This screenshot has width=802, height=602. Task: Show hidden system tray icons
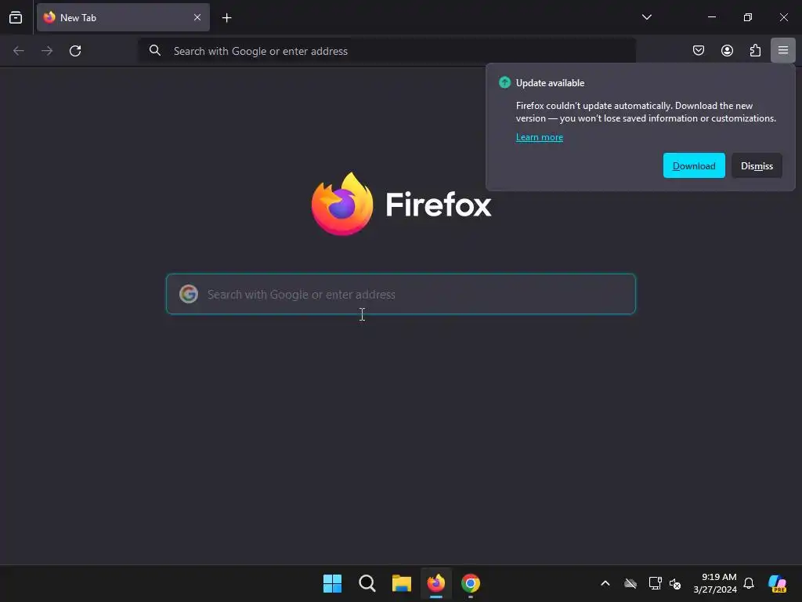605,583
